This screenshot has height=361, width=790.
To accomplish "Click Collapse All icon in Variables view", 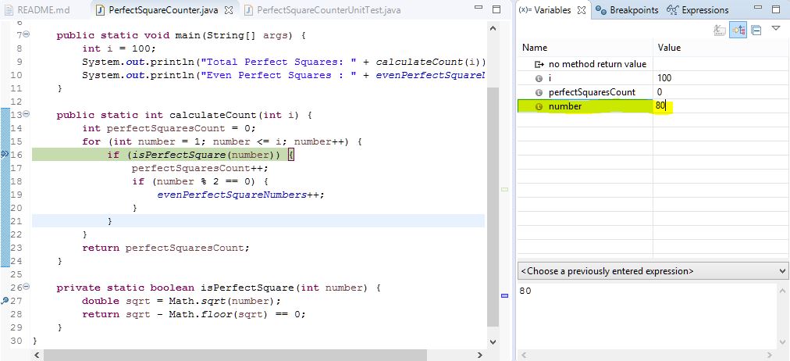I will [x=756, y=30].
